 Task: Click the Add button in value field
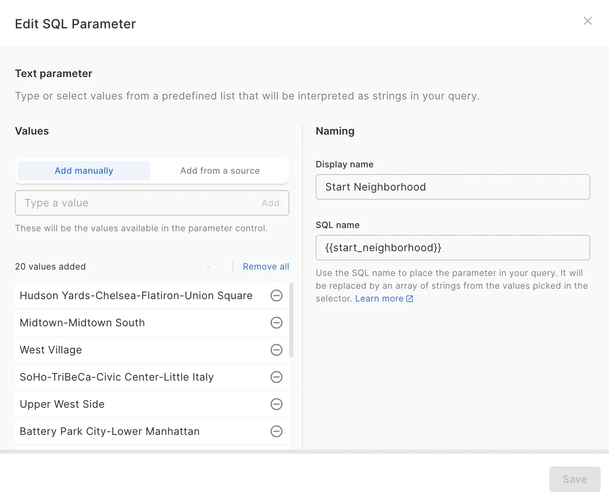(270, 203)
